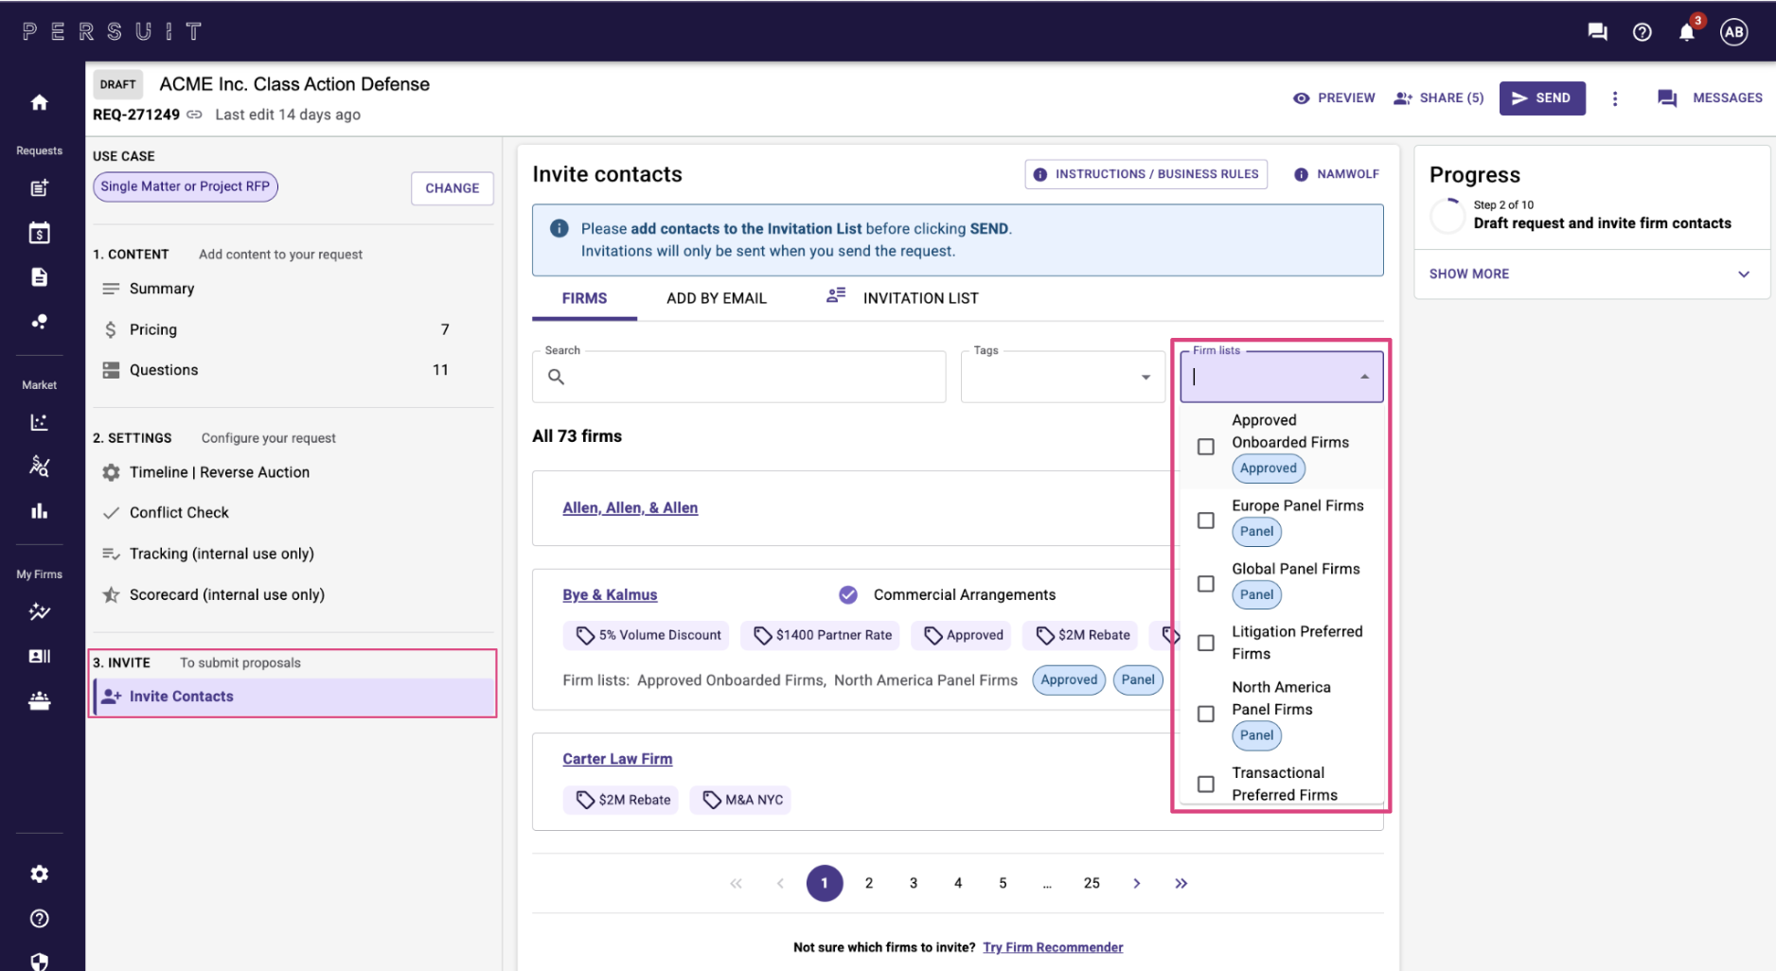The width and height of the screenshot is (1776, 971).
Task: Click the chat messages icon in the top bar
Action: (1597, 32)
